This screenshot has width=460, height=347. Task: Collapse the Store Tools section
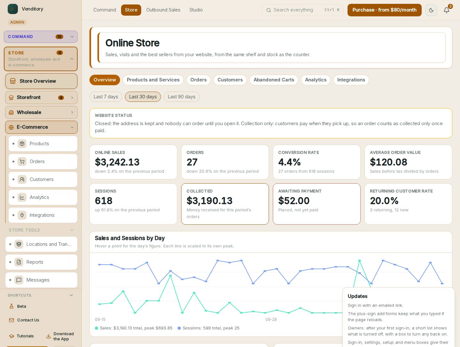coord(72,230)
